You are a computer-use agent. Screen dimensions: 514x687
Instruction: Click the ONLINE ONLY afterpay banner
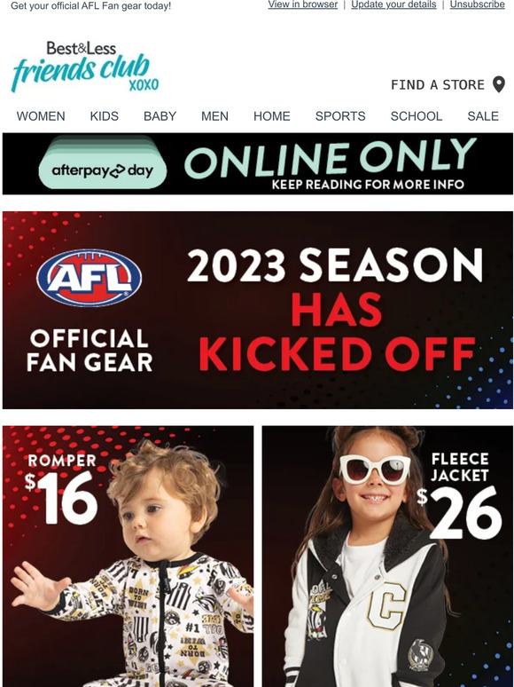coord(258,164)
